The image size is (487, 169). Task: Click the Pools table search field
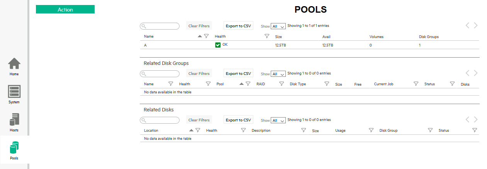click(x=160, y=26)
